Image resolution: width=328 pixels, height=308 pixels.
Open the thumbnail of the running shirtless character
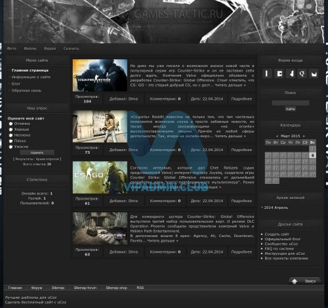tap(100, 126)
